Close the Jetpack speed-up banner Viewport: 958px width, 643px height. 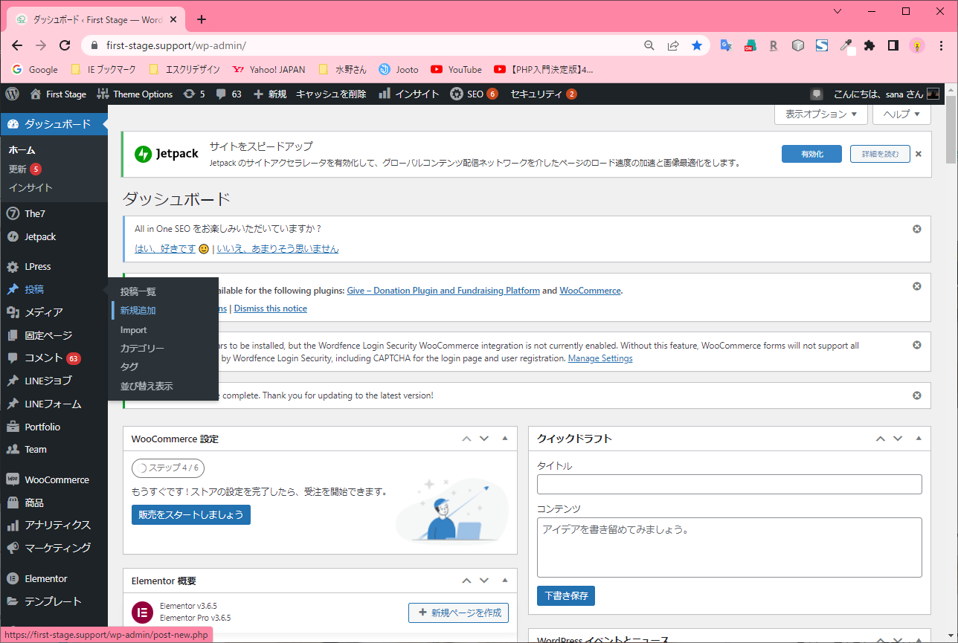pos(918,154)
